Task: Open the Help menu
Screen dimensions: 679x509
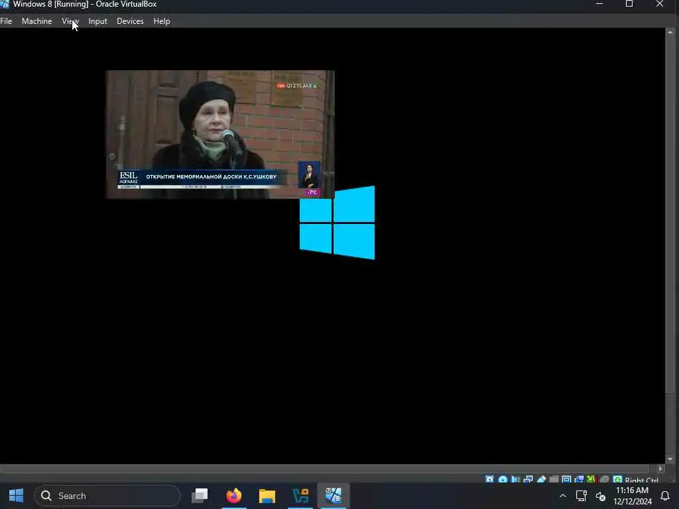Action: pos(162,21)
